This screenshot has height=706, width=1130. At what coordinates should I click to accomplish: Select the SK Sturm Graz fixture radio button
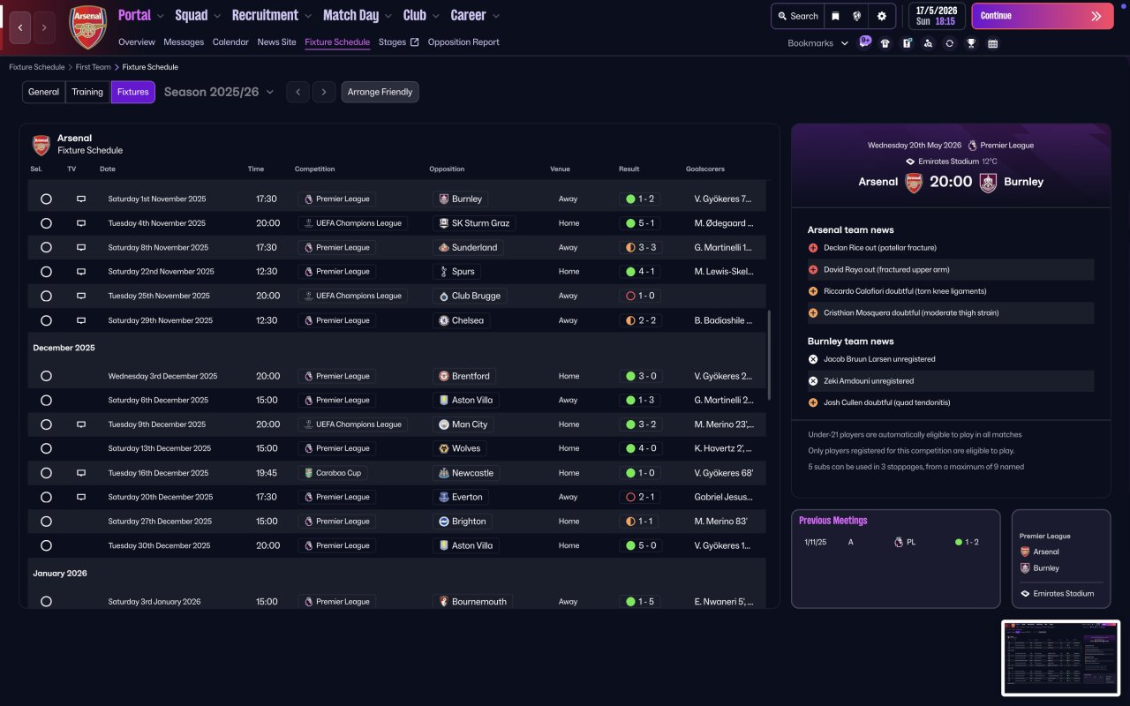pos(46,223)
